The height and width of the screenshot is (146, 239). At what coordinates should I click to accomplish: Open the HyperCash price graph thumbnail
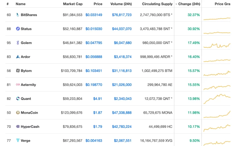point(217,128)
